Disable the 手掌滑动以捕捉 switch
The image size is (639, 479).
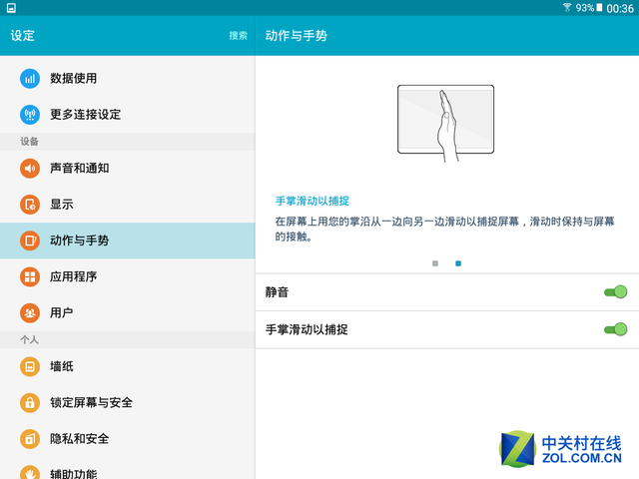pyautogui.click(x=615, y=329)
